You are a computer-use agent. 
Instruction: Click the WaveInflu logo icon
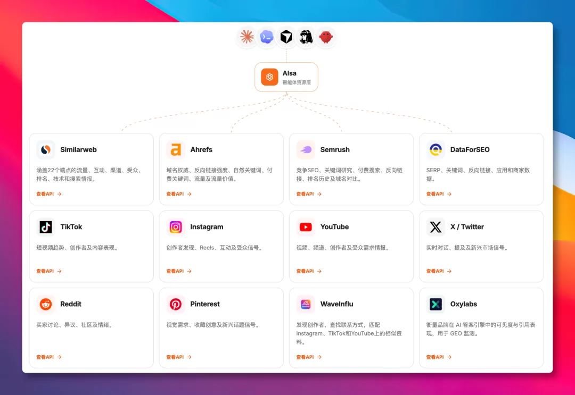306,304
